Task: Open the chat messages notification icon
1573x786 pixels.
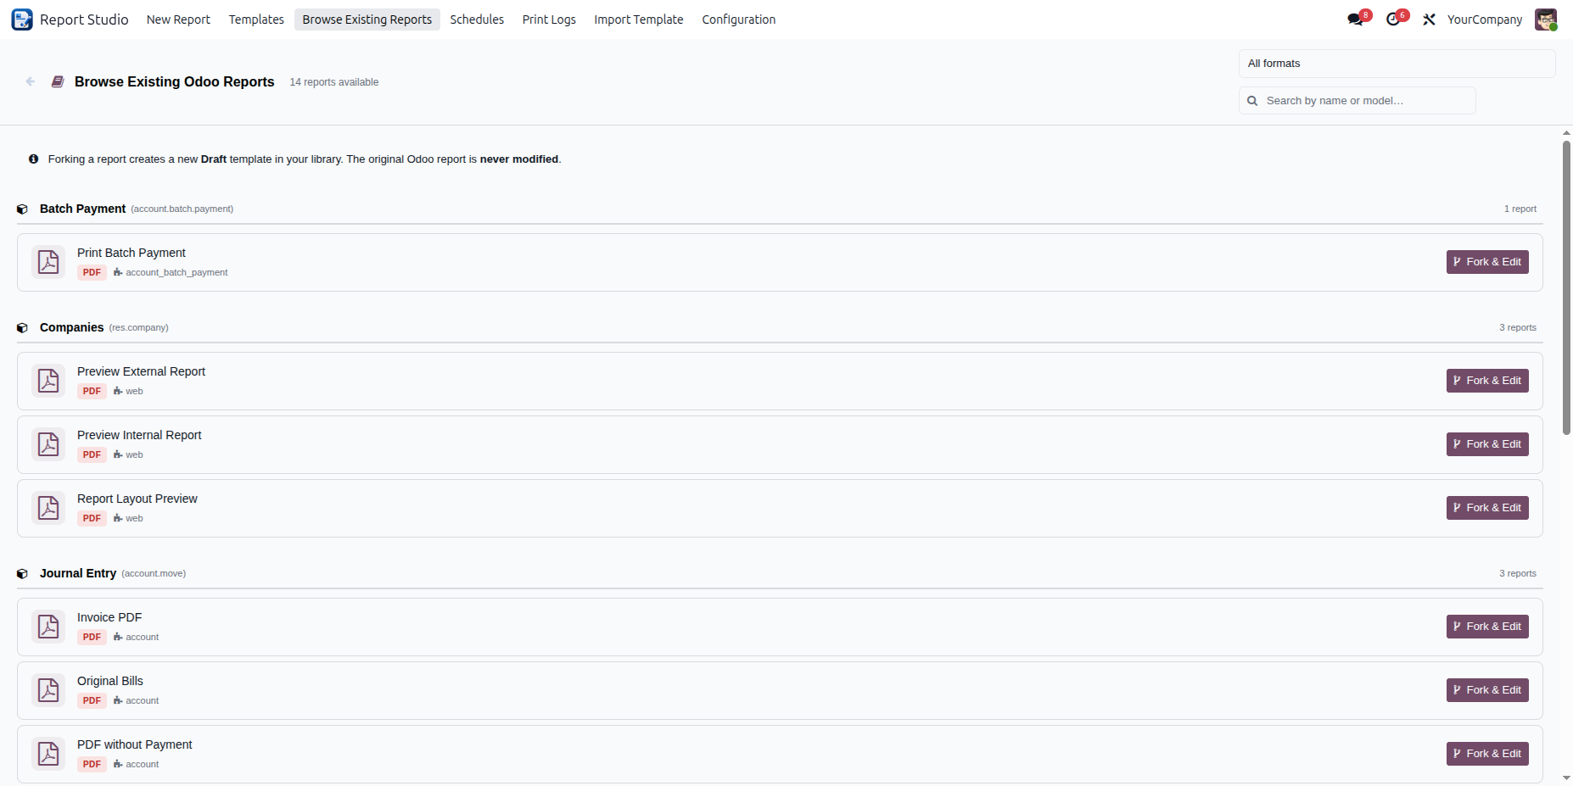Action: (x=1356, y=20)
